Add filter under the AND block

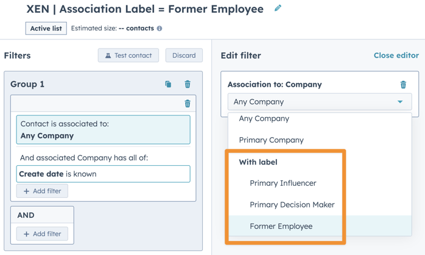click(x=42, y=234)
